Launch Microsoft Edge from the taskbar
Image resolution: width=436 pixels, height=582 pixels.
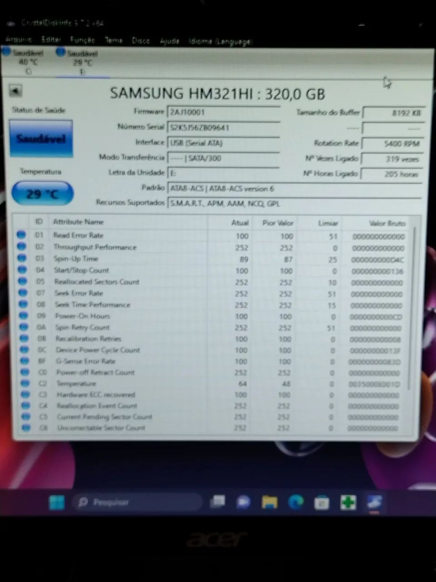click(x=296, y=502)
